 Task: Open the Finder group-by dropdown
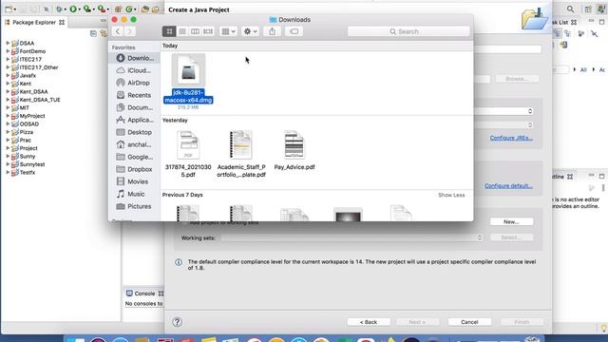[x=228, y=31]
